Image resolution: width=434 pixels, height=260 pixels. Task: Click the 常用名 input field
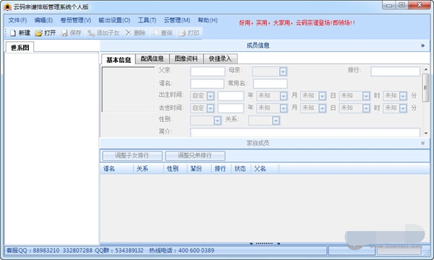pyautogui.click(x=270, y=84)
